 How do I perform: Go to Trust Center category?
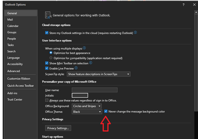(21, 100)
